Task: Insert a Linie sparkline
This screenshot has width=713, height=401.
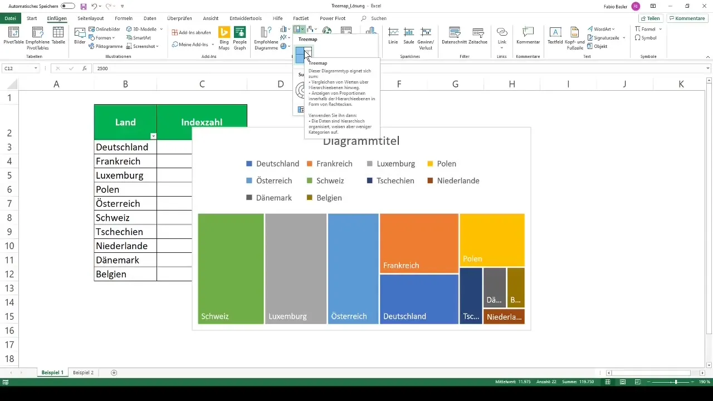Action: click(393, 35)
